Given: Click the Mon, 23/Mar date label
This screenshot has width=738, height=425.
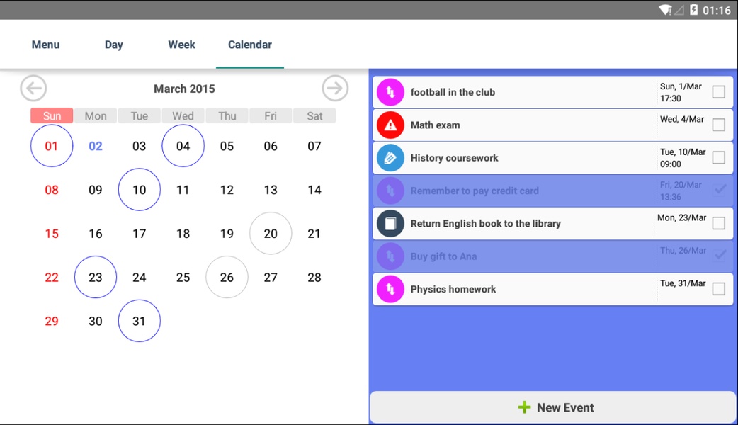Looking at the screenshot, I should 681,217.
